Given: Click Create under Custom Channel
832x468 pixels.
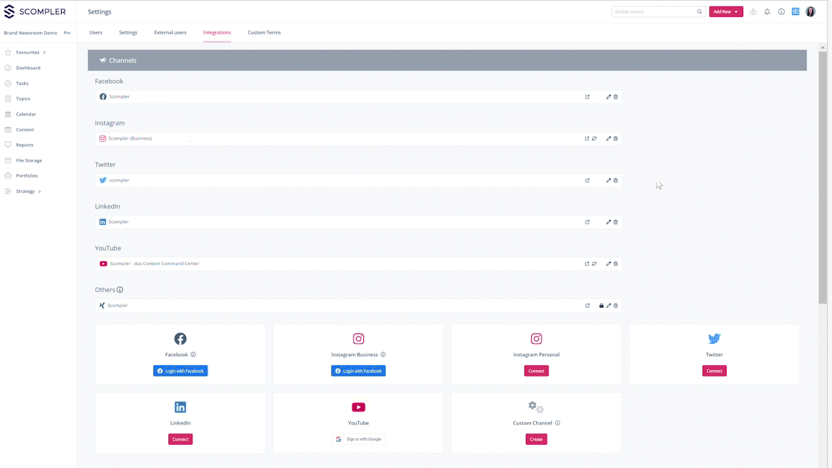Looking at the screenshot, I should [x=536, y=439].
